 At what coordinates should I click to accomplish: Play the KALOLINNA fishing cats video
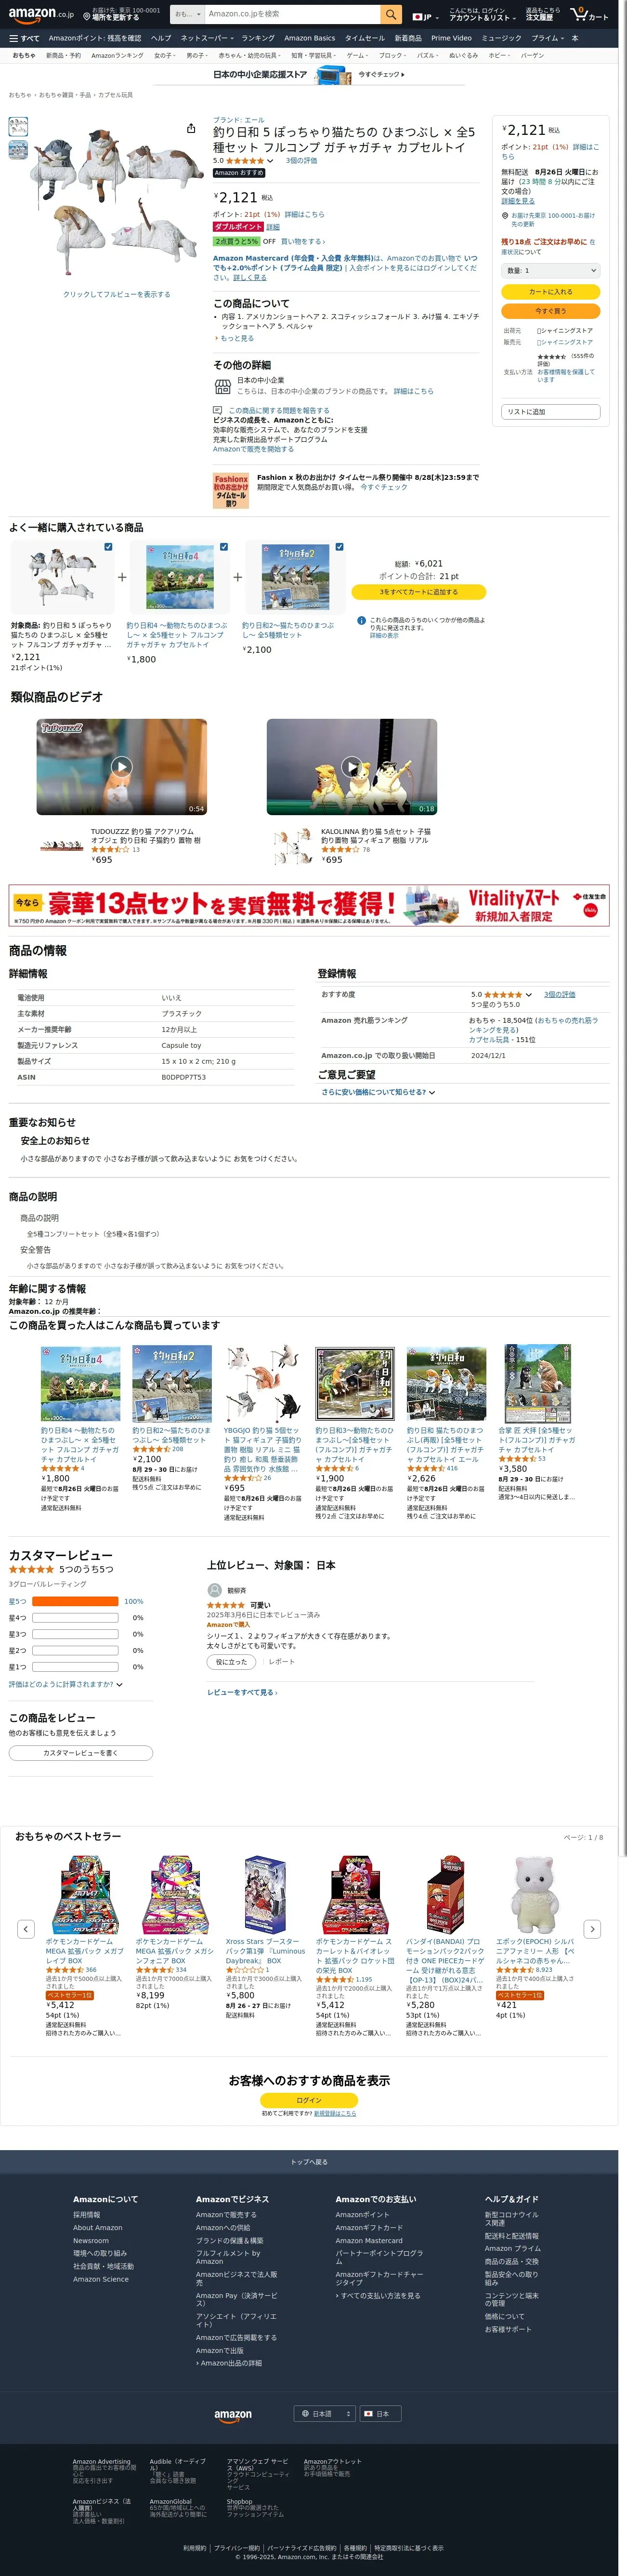click(x=351, y=766)
